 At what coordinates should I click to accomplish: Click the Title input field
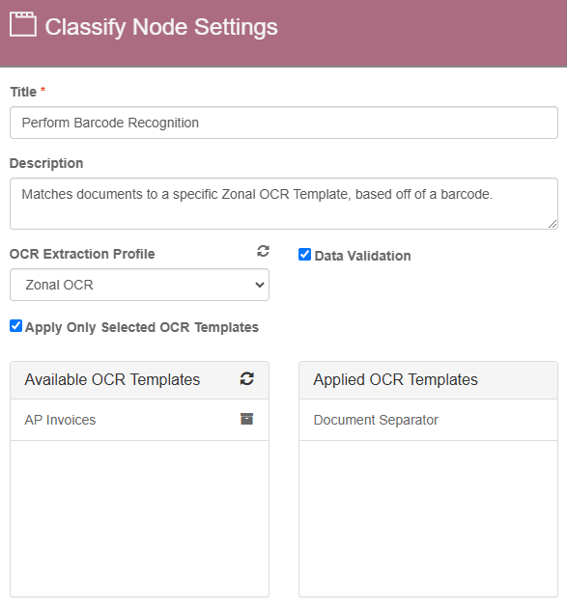tap(284, 123)
